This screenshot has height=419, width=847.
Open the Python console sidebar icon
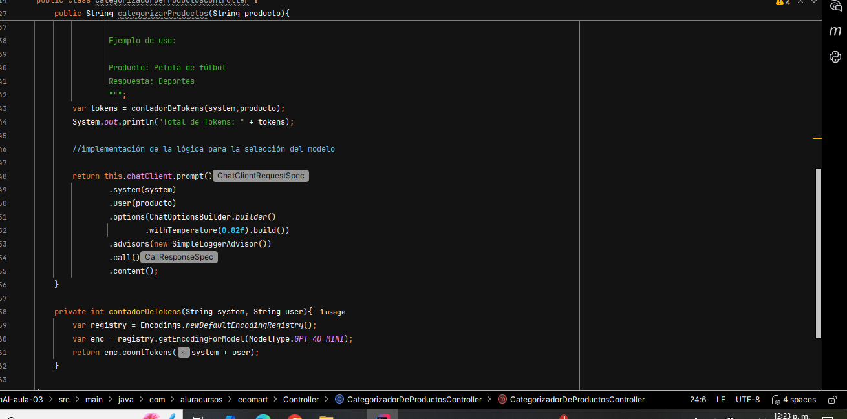coord(835,57)
